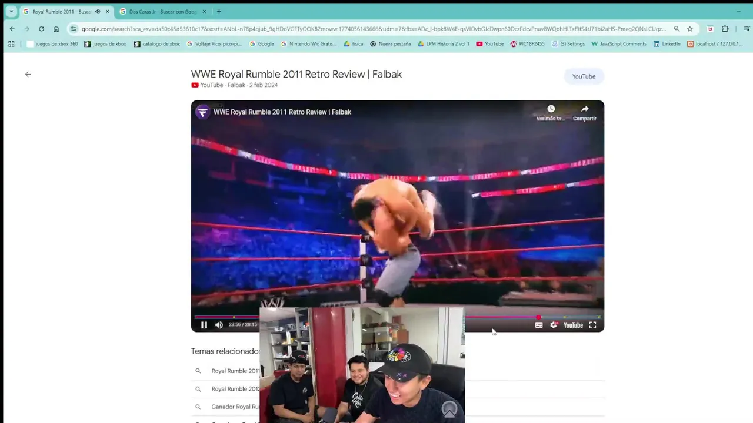Screen dimensions: 753x423
Task: Go to browser home page
Action: click(56, 29)
